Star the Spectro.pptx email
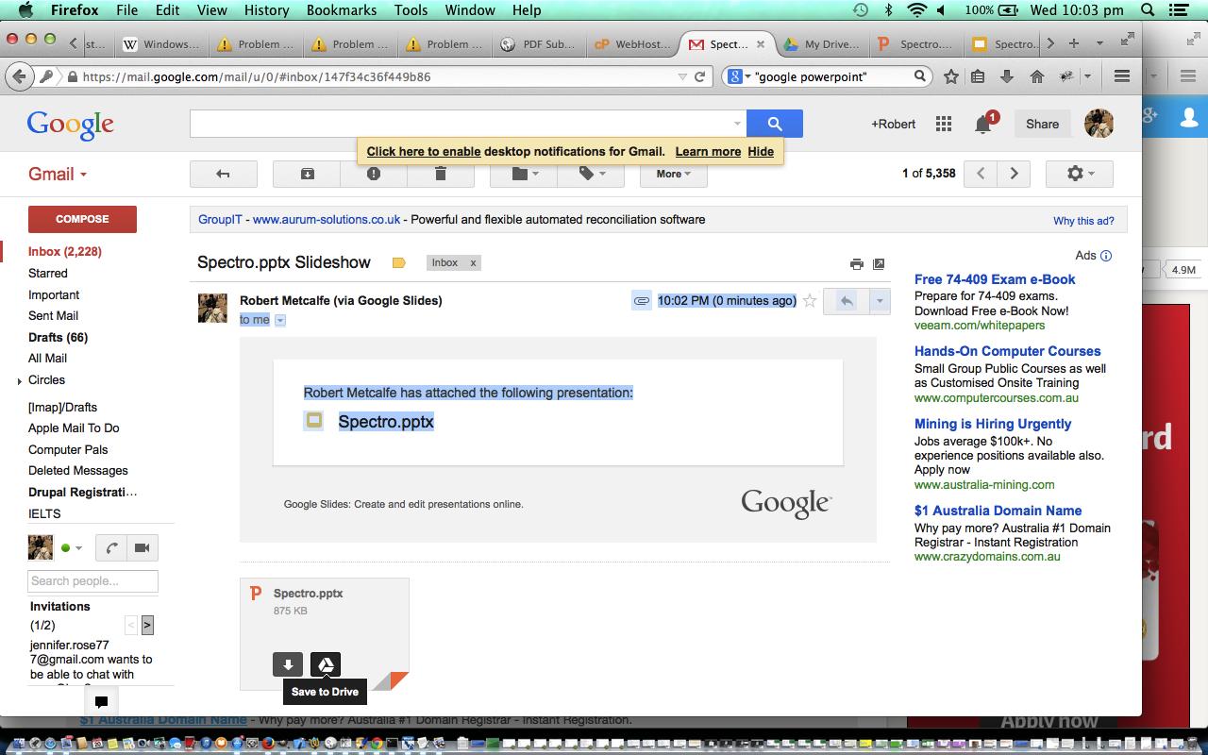 tap(809, 301)
